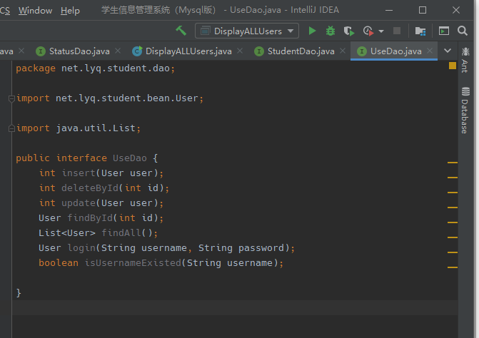
Task: Maximize the IntelliJ IDEA window
Action: click(x=423, y=11)
